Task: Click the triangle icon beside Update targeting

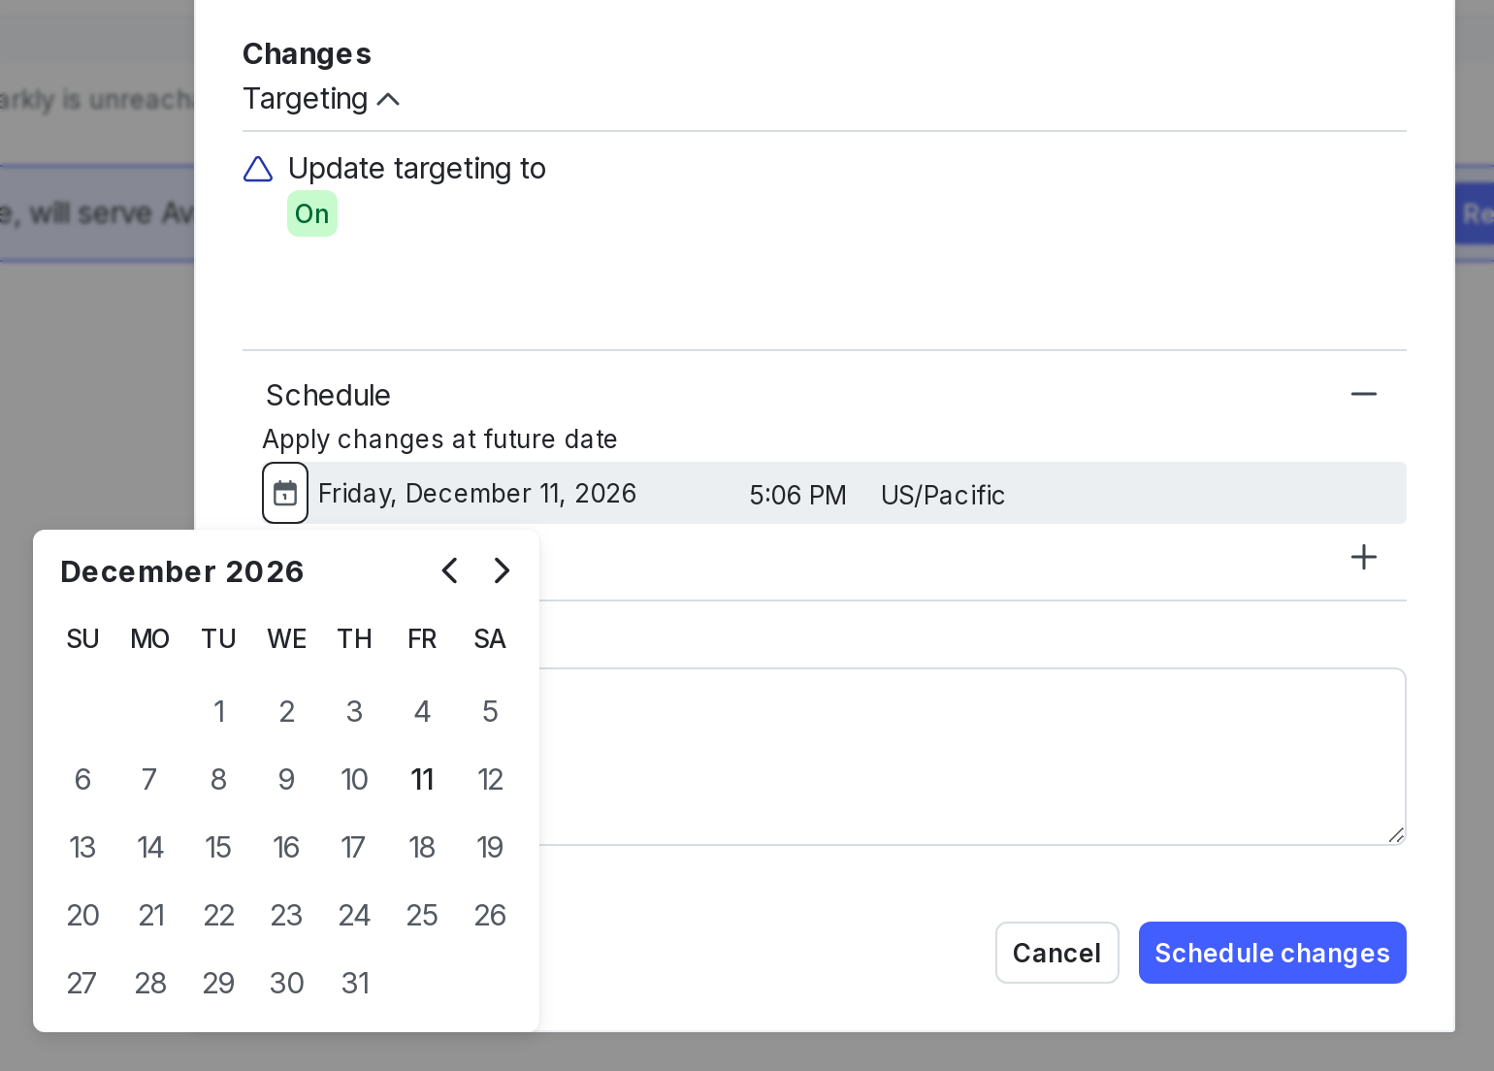Action: click(x=258, y=170)
